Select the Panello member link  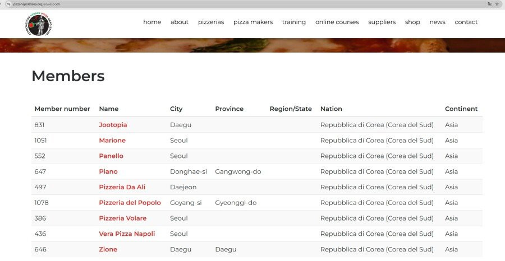[111, 156]
